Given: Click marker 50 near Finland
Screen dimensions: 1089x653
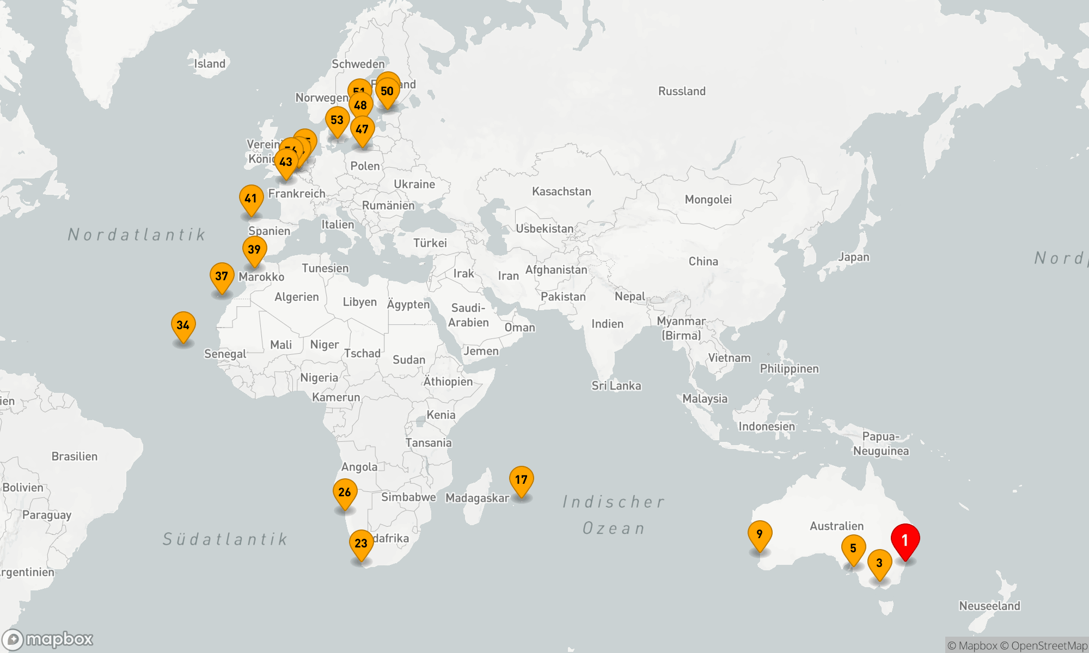Looking at the screenshot, I should pos(388,91).
